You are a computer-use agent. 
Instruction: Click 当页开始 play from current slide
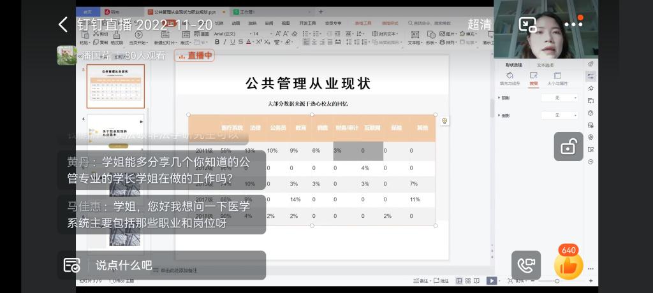tap(138, 38)
